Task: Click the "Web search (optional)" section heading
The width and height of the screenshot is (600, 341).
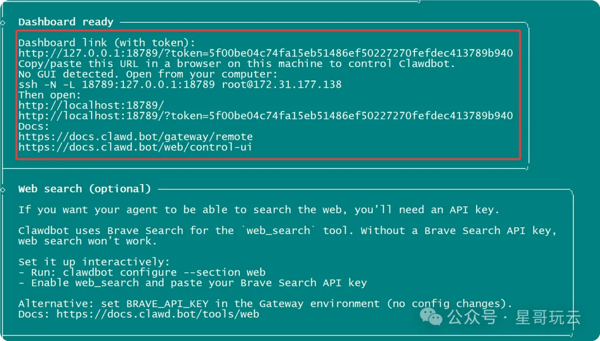Action: click(84, 189)
